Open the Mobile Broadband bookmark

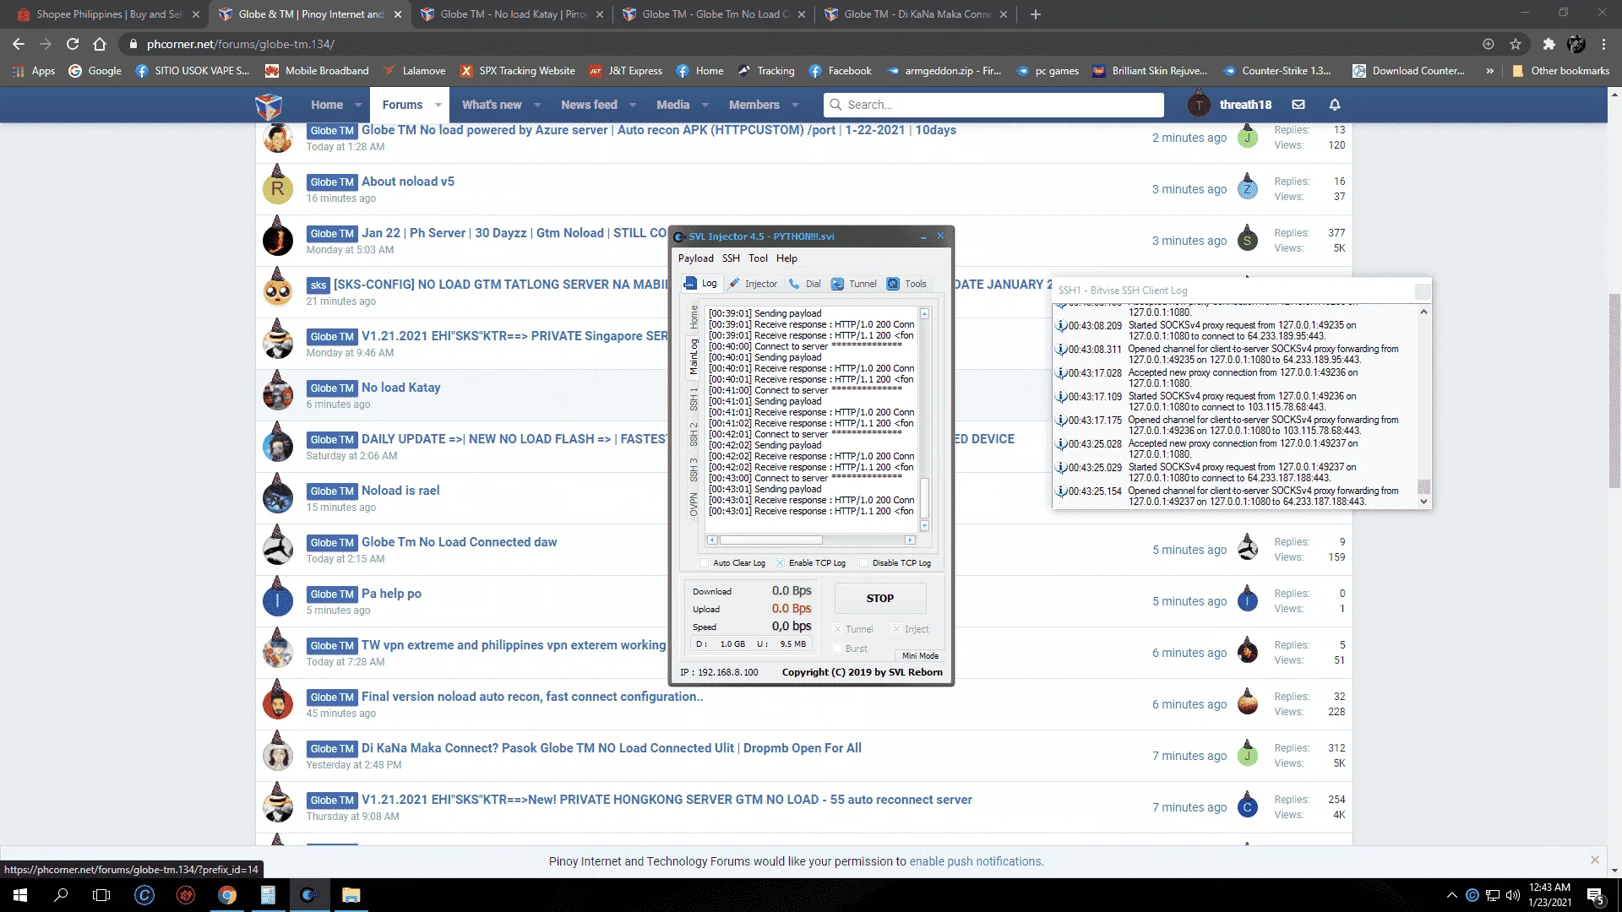click(317, 71)
